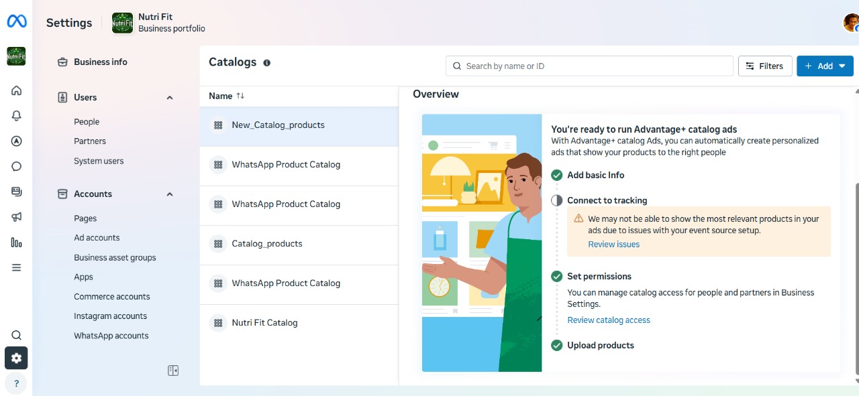
Task: Click the Connect to tracking half-circle icon
Action: tap(556, 200)
